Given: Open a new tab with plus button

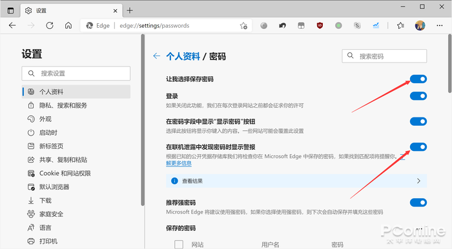Looking at the screenshot, I should [130, 11].
